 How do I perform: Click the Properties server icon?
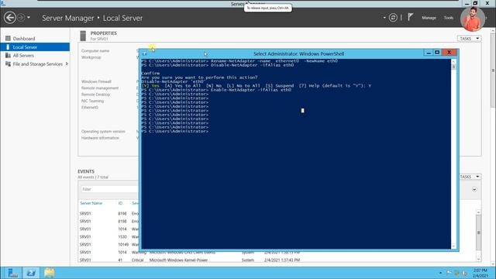click(83, 36)
